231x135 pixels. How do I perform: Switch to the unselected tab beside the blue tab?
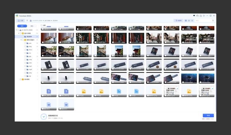coord(32,26)
